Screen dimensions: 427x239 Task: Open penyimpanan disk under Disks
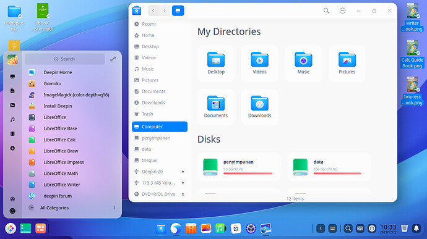point(239,167)
